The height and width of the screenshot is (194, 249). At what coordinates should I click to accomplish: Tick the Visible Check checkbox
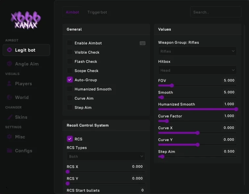click(x=69, y=52)
